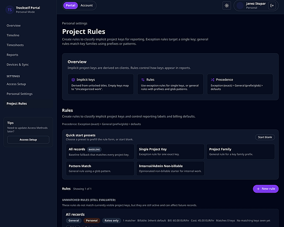Click '1 matcher' text
Screen dimensions: 284x227
pos(129,220)
